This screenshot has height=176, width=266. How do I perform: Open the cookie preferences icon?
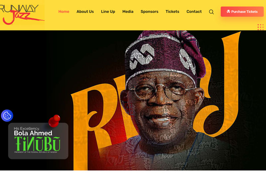tap(7, 116)
